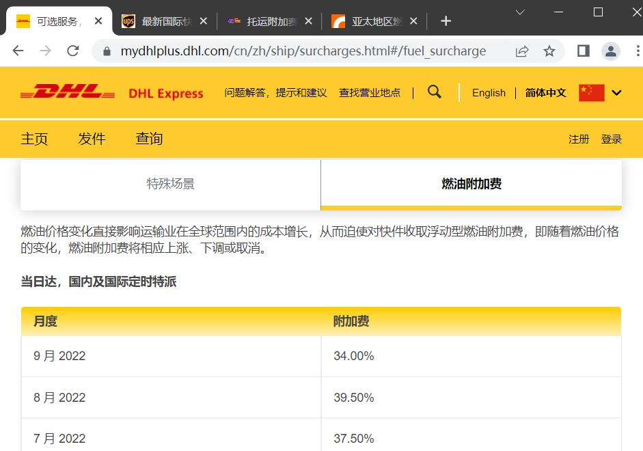Screen dimensions: 643x451
Task: Share this page via address bar icon
Action: (x=522, y=51)
